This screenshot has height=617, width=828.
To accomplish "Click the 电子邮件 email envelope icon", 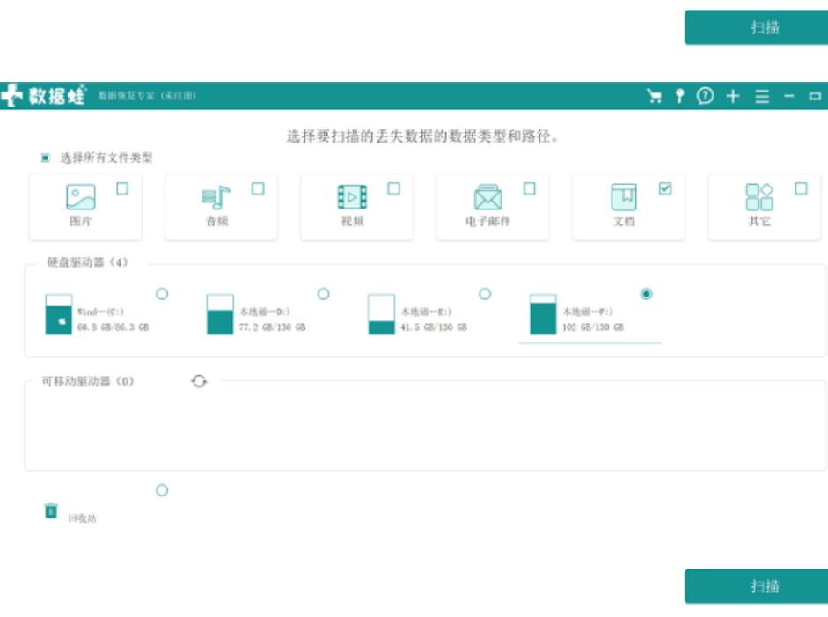I will click(487, 197).
